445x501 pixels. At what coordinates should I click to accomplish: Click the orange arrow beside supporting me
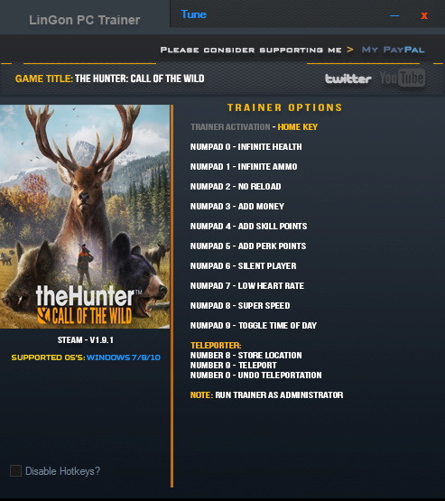click(350, 50)
